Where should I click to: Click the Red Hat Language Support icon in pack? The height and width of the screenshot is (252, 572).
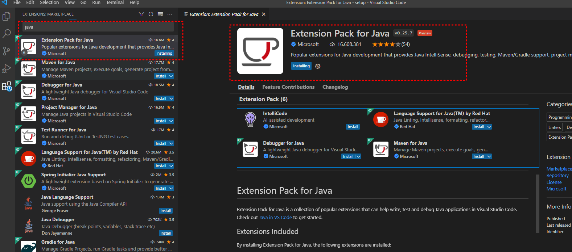[x=381, y=119]
